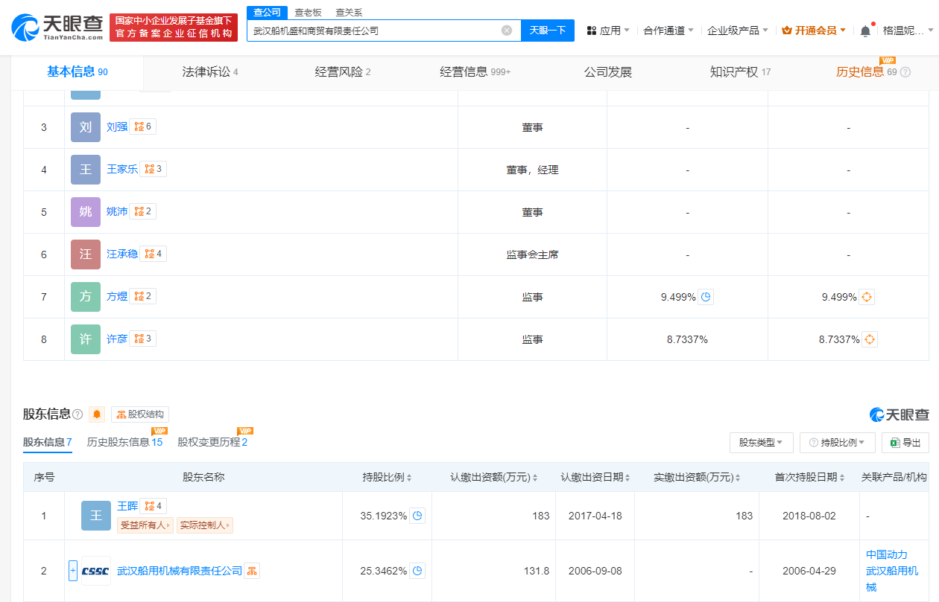This screenshot has height=602, width=939.
Task: Open 王晖's relationship graph badge
Action: (x=154, y=506)
